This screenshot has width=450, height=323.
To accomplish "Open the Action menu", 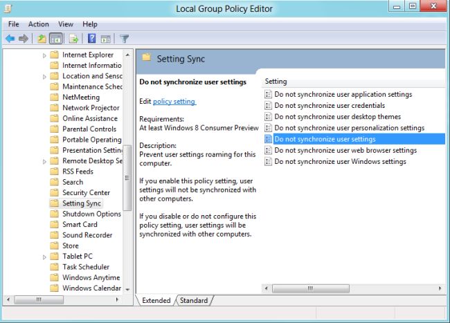I will (x=39, y=24).
